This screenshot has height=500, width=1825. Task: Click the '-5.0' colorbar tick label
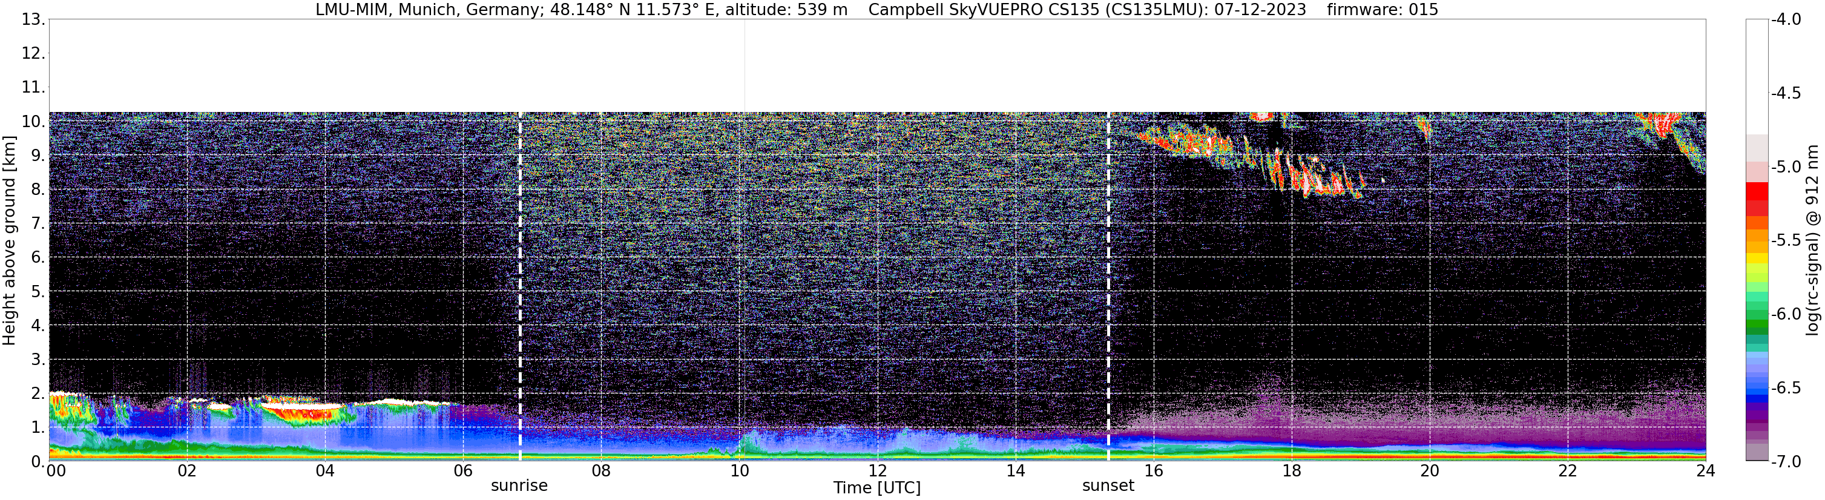[1786, 166]
